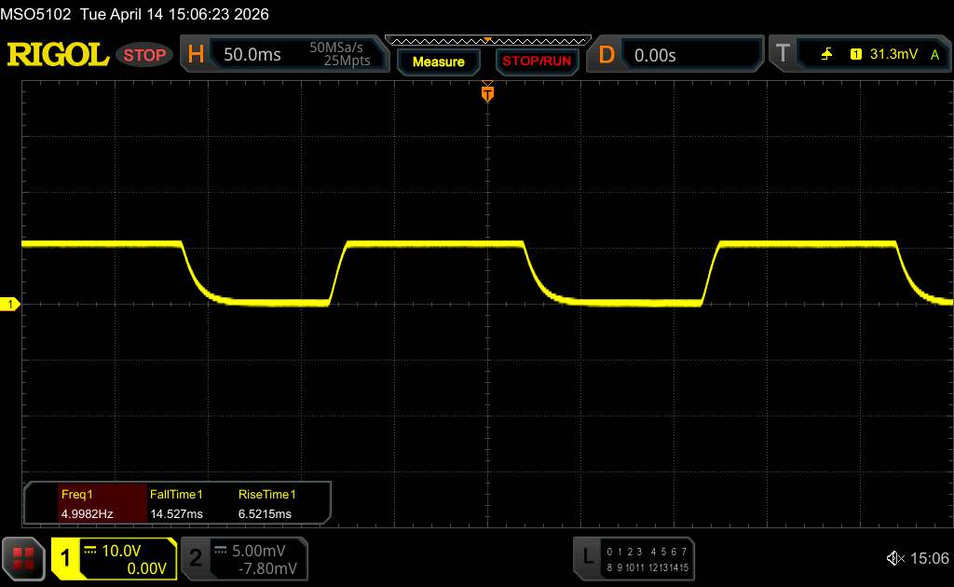Click the orange D delay icon
Image resolution: width=954 pixels, height=587 pixels.
[x=606, y=55]
